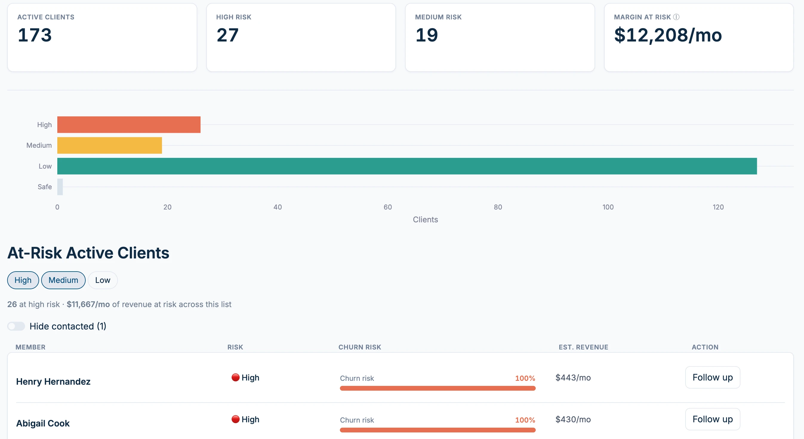Click the High label on chart axis
This screenshot has height=439, width=804.
click(44, 124)
